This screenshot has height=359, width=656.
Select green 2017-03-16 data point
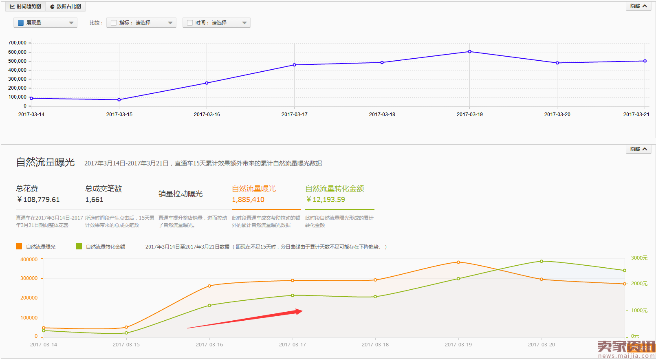pyautogui.click(x=209, y=305)
